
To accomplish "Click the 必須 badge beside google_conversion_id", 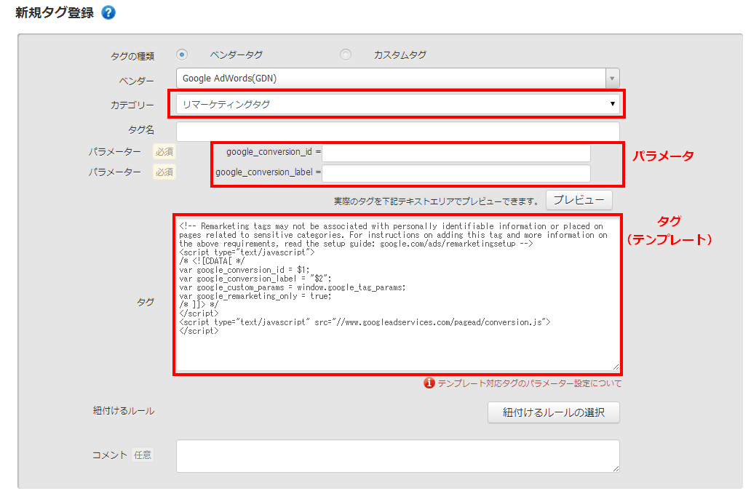I will [x=164, y=152].
